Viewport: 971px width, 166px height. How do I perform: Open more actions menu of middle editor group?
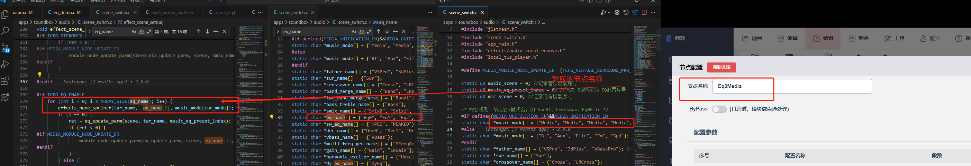pyautogui.click(x=430, y=12)
